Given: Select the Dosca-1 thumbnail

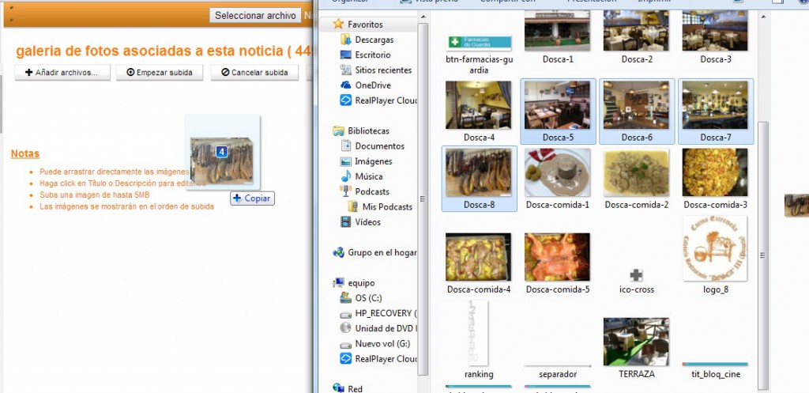Looking at the screenshot, I should point(557,31).
